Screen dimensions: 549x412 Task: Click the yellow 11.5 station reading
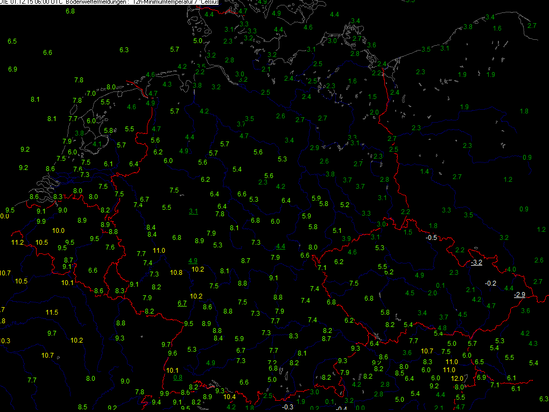52,312
